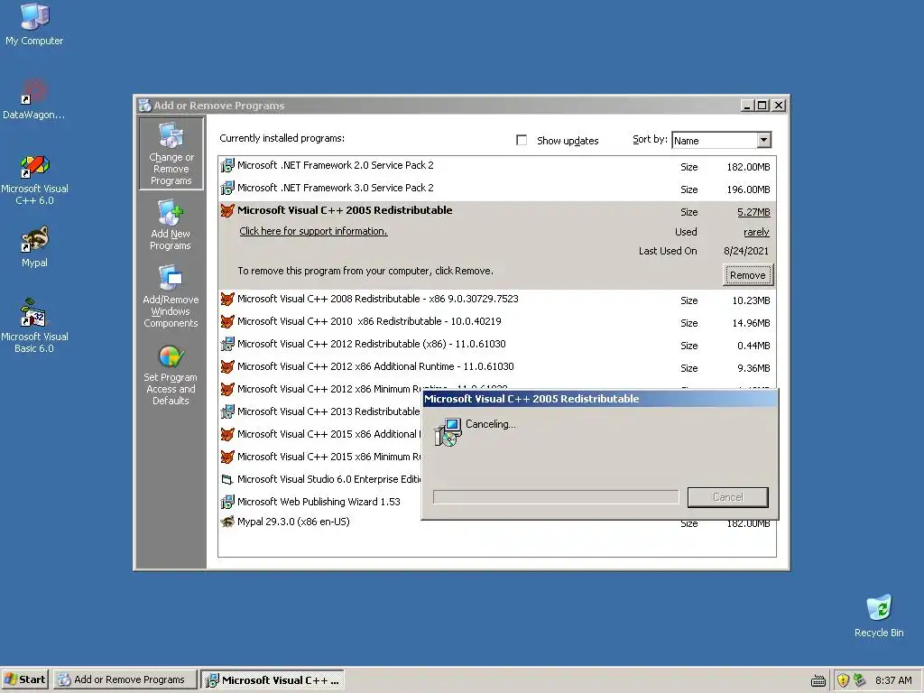
Task: Click installer icon in the Canceling dialog
Action: point(448,432)
